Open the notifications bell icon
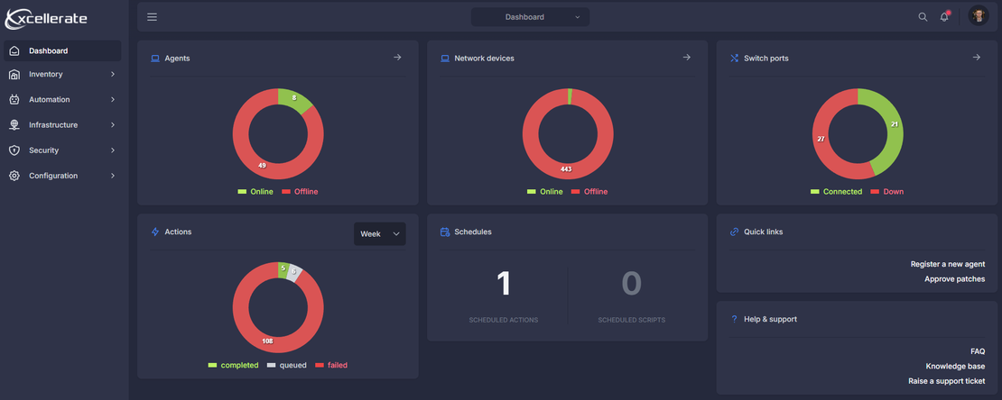 point(944,16)
